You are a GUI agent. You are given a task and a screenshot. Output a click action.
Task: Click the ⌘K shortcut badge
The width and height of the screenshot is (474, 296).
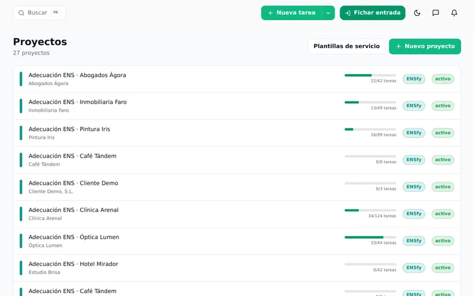click(56, 12)
